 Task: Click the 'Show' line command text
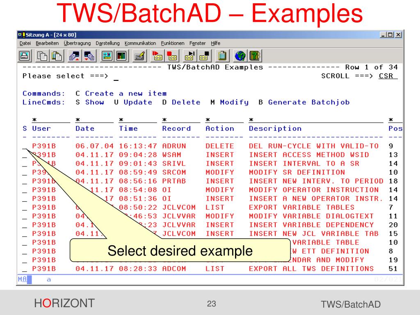pyautogui.click(x=95, y=102)
